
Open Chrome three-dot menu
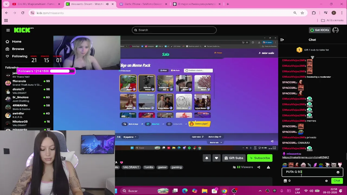342,13
